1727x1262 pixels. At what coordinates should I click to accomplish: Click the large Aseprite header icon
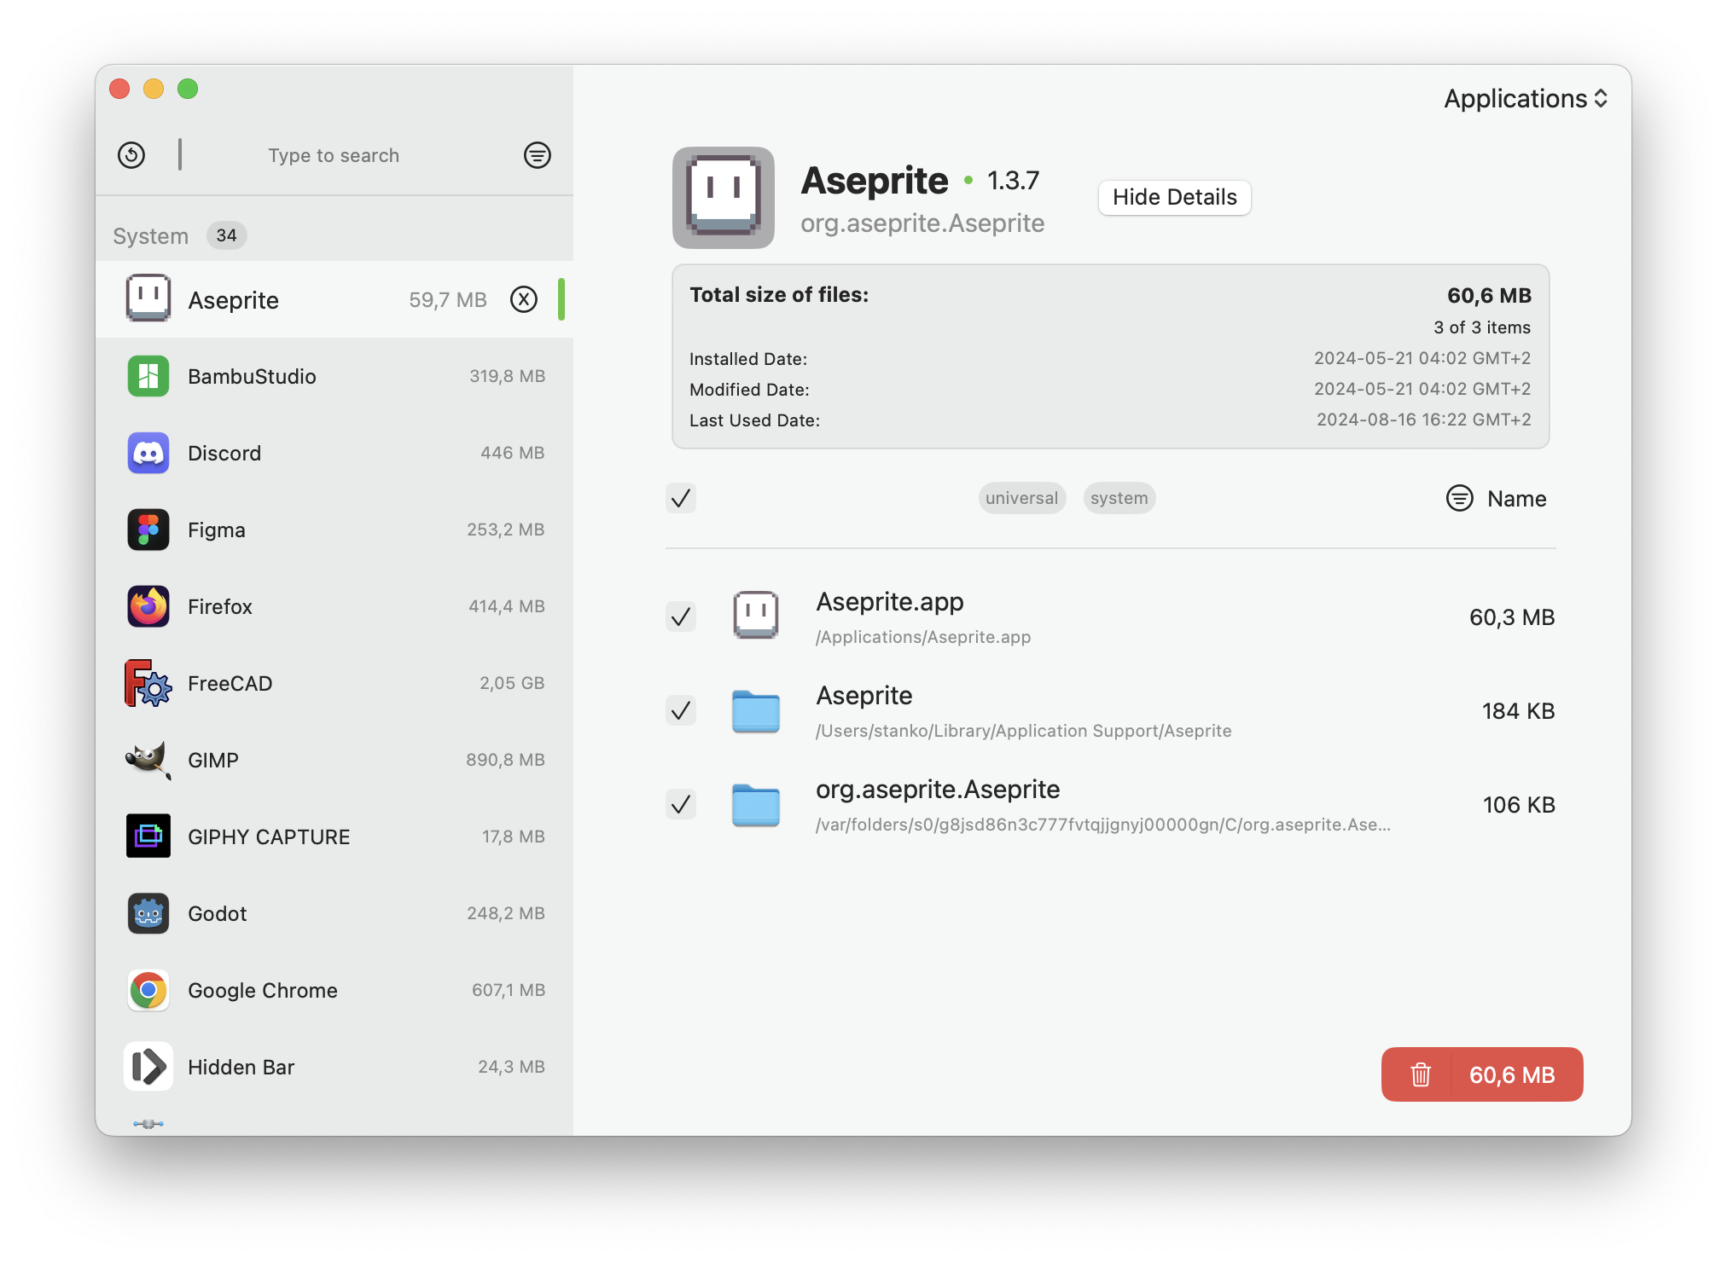click(x=724, y=198)
